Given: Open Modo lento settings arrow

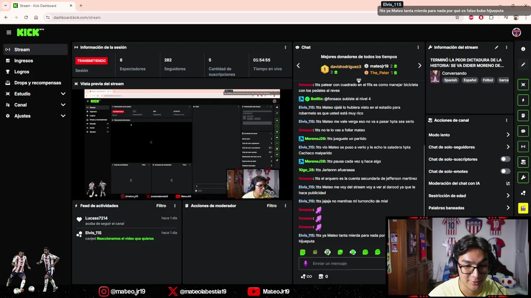Looking at the screenshot, I should coord(508,135).
